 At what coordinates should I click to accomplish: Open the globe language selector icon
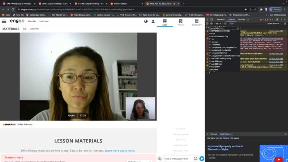point(146,21)
